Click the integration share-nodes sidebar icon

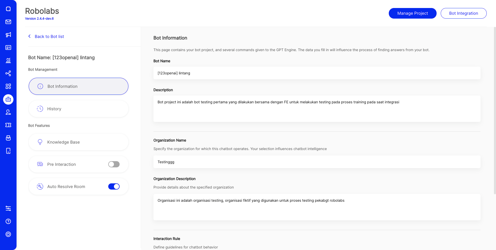tap(8, 73)
